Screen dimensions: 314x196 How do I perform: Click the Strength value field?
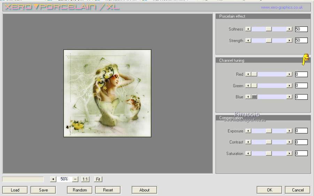pyautogui.click(x=301, y=40)
